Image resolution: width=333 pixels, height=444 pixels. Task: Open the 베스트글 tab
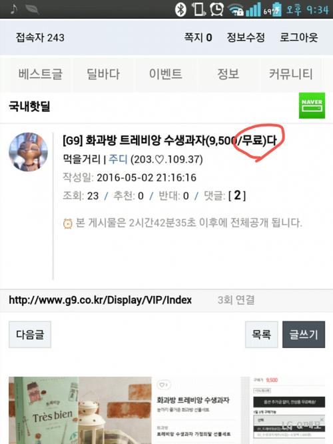[x=41, y=74]
